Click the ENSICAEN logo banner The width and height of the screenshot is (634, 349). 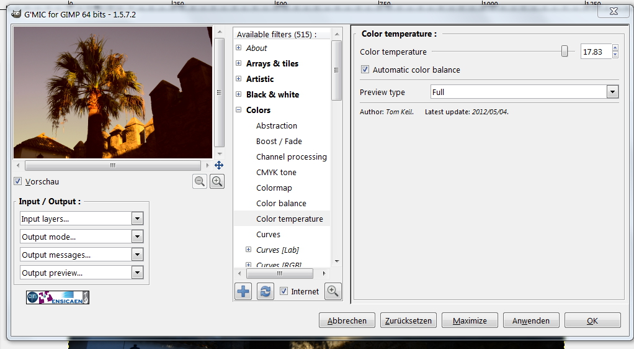click(x=58, y=297)
